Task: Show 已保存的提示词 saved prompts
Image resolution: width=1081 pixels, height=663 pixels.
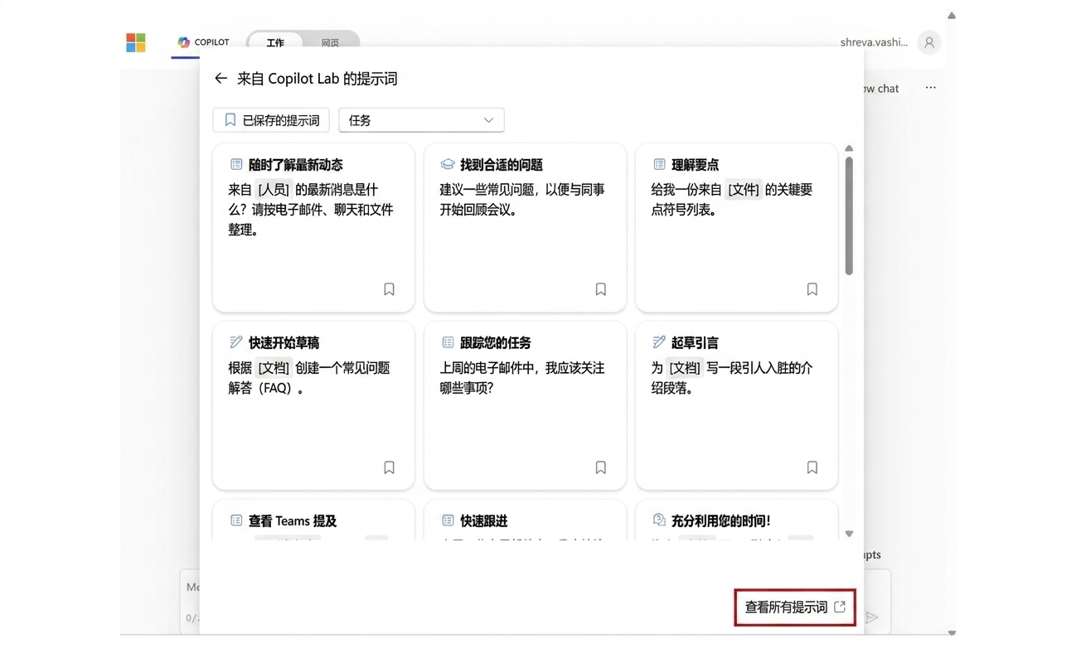Action: 272,120
